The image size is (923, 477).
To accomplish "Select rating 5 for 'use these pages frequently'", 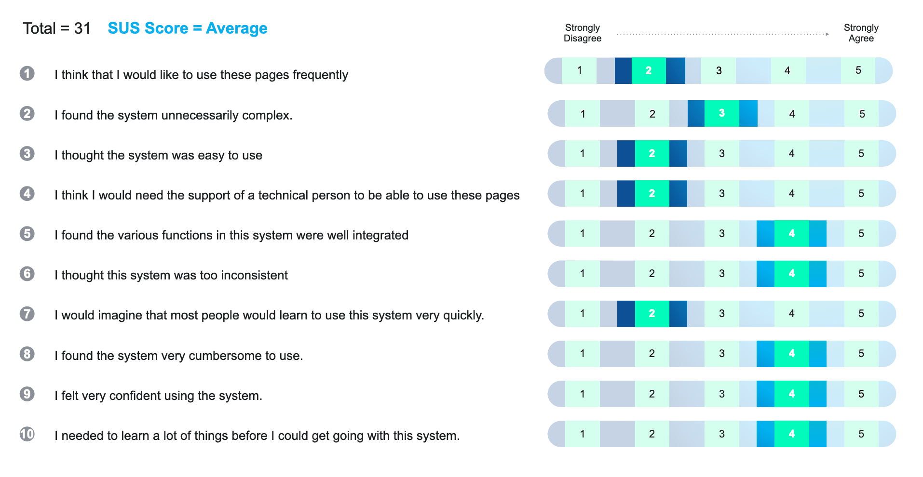I will (858, 70).
